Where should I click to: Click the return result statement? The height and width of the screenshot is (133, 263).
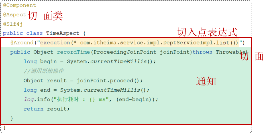coord(46,109)
